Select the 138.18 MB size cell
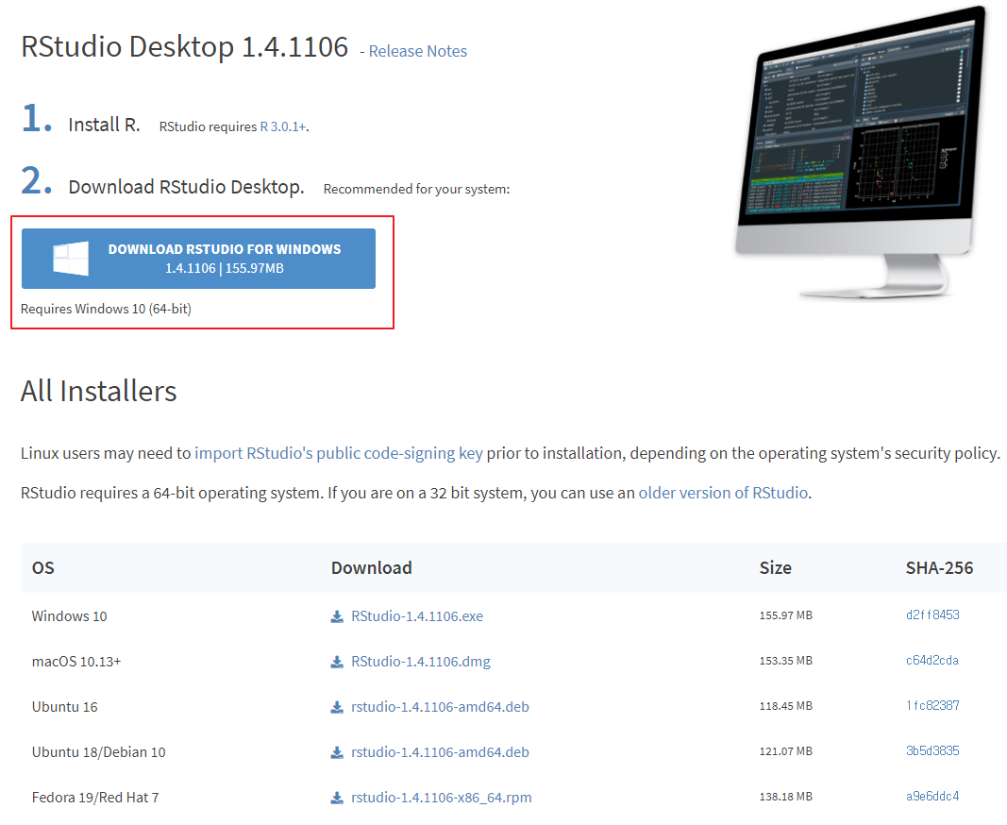 [785, 797]
